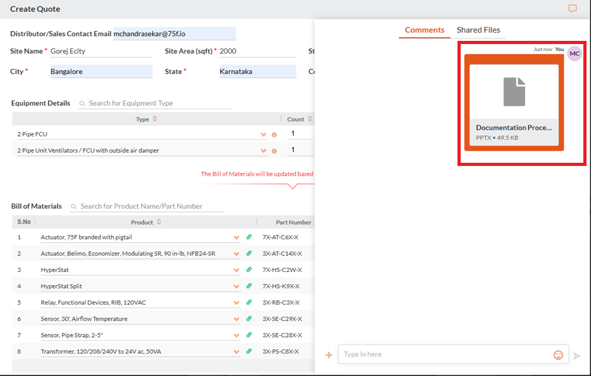Screen dimensions: 591x376
Task: Select part number 3X-SE-C28X-X
Action: tap(282, 335)
